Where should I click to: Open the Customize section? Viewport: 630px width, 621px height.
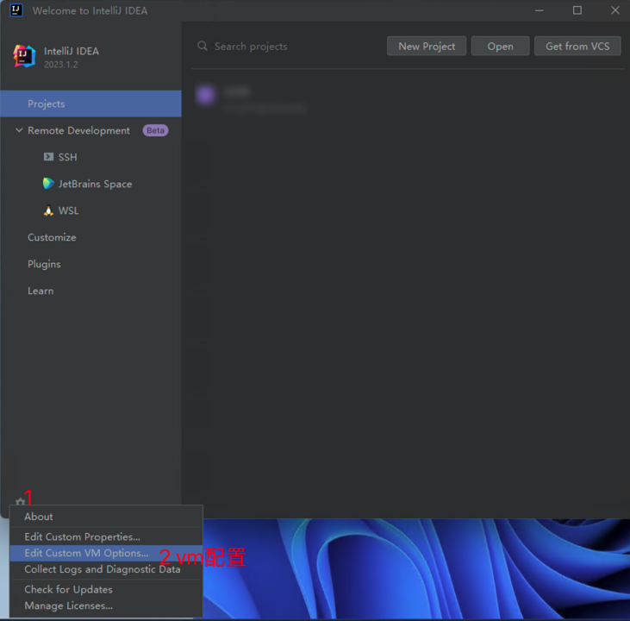52,237
